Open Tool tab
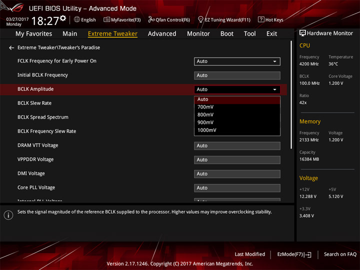Viewport: 360px width, 270px height. point(249,34)
